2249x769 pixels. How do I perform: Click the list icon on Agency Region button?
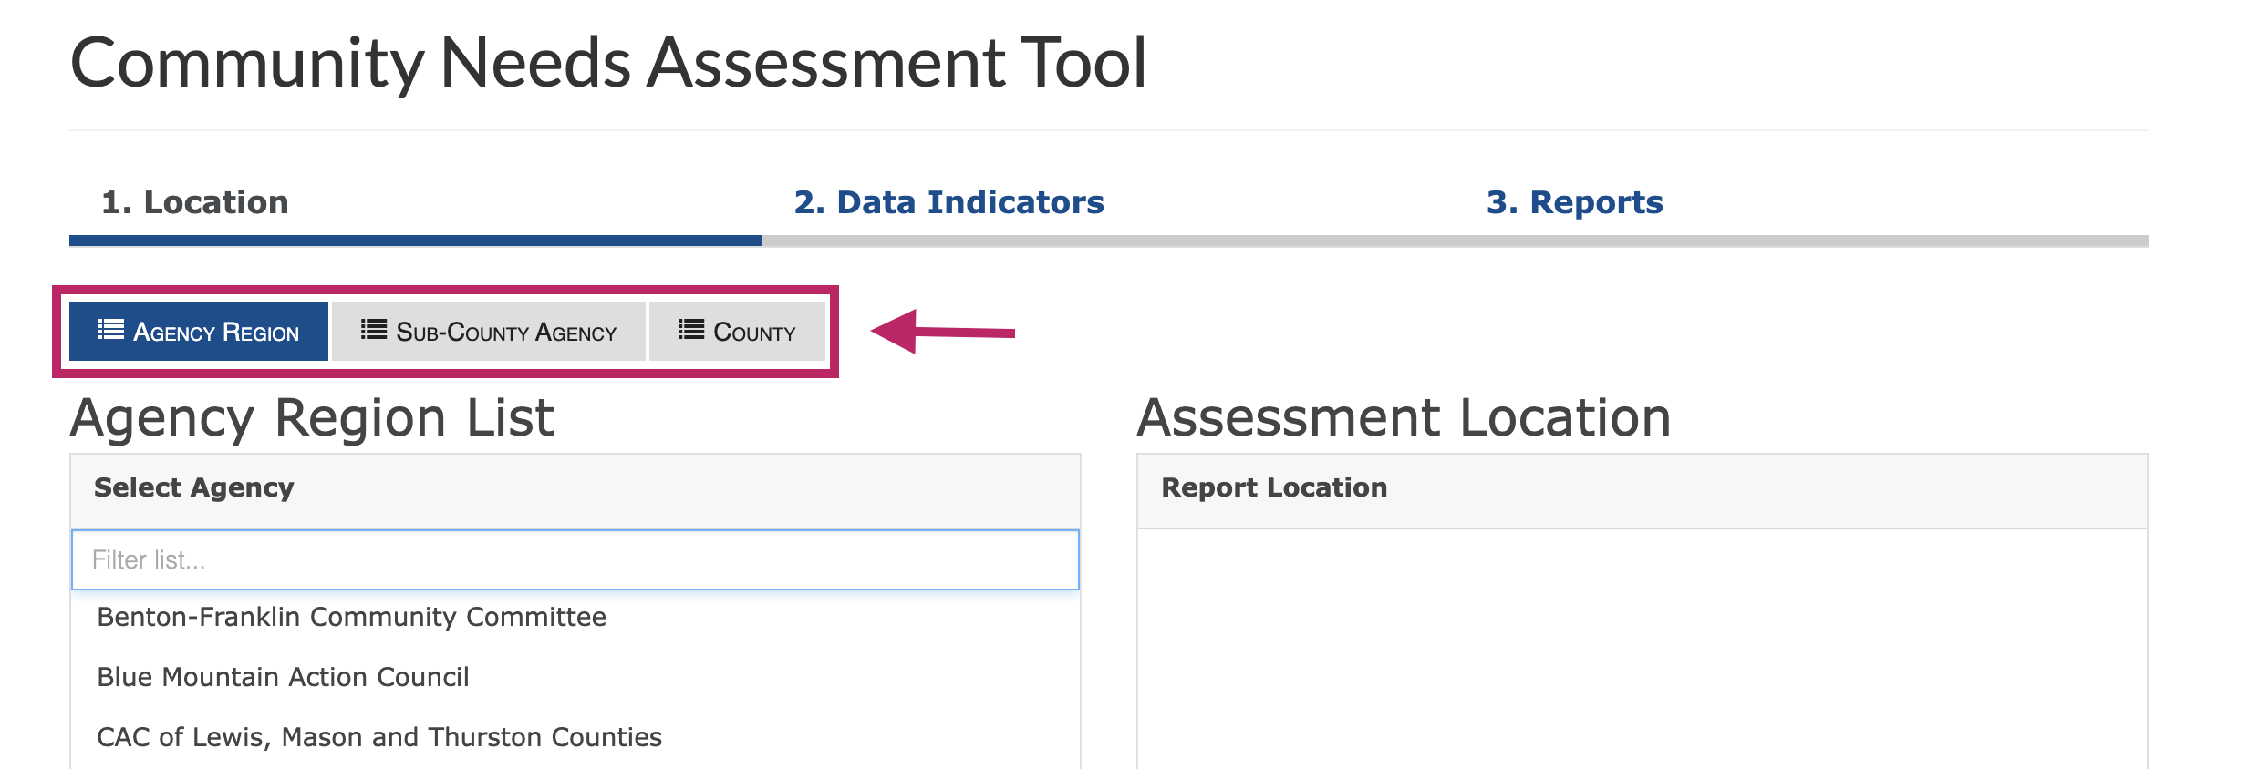click(x=110, y=330)
